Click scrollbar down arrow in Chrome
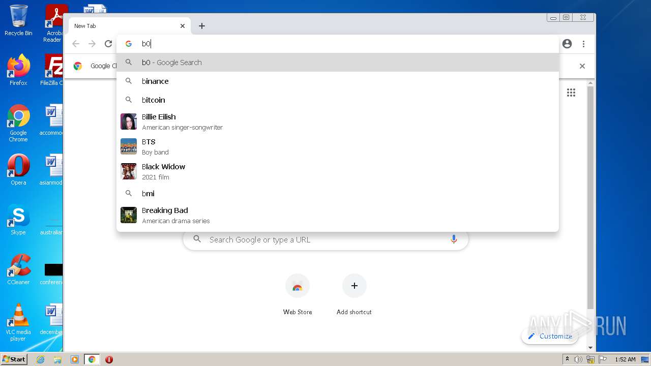651x366 pixels. coord(590,348)
